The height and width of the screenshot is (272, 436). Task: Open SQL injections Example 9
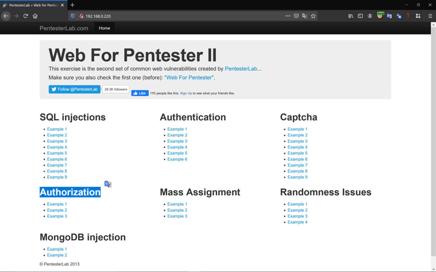(57, 177)
